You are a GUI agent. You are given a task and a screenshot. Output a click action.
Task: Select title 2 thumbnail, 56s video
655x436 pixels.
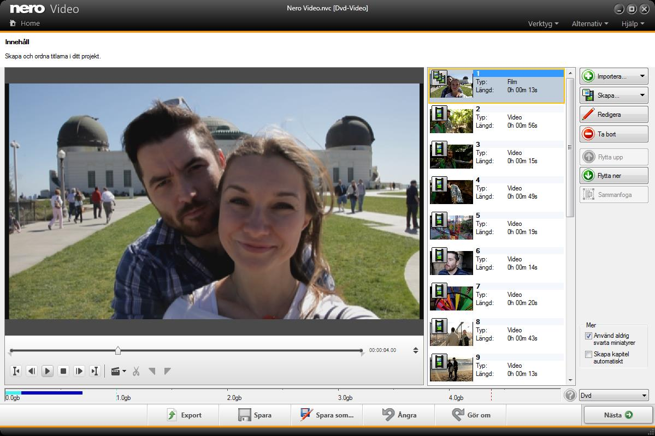click(x=451, y=120)
